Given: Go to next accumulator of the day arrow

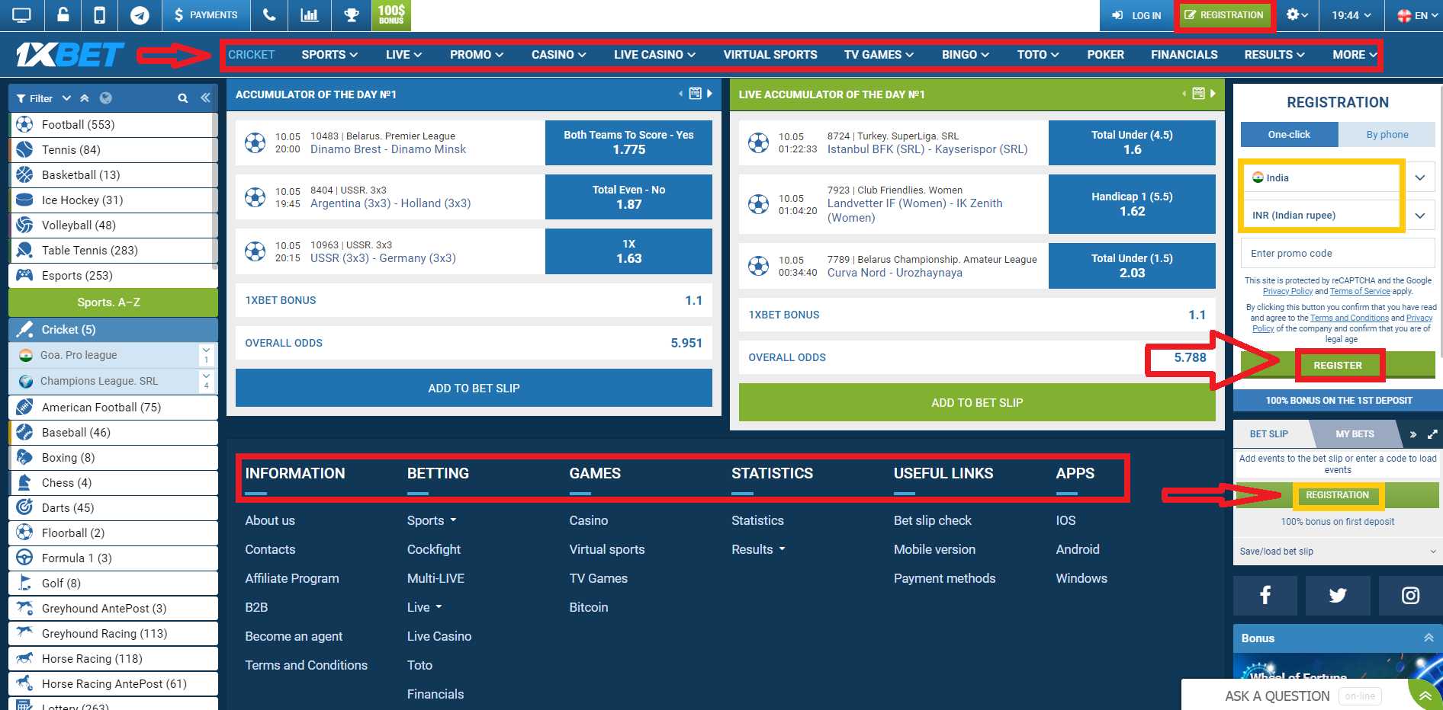Looking at the screenshot, I should [x=709, y=94].
